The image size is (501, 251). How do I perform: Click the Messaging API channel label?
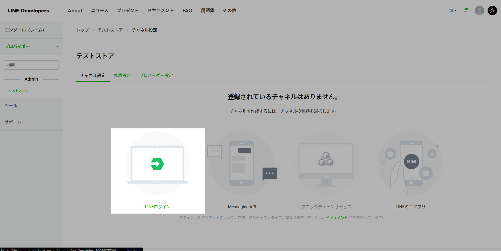tap(242, 207)
